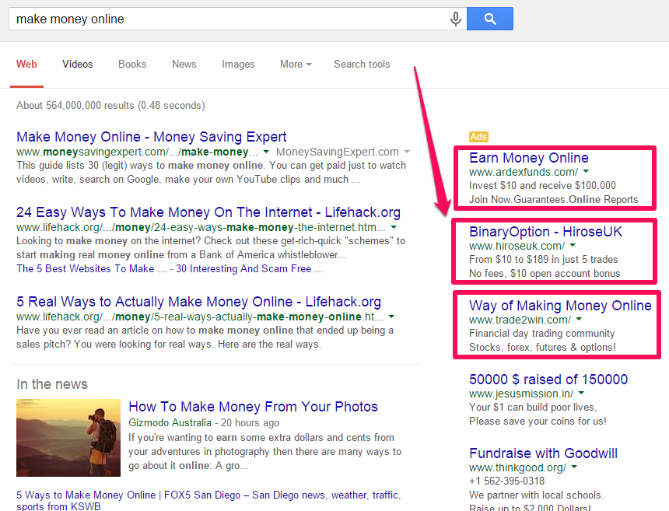The image size is (669, 511).
Task: Click dropdown arrow beside www.hiroseuk.com URL
Action: tap(573, 246)
